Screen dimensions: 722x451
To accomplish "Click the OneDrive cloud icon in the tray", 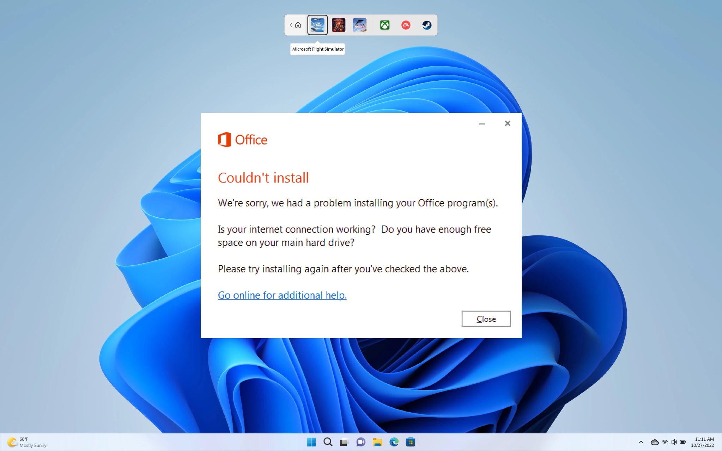I will point(654,441).
